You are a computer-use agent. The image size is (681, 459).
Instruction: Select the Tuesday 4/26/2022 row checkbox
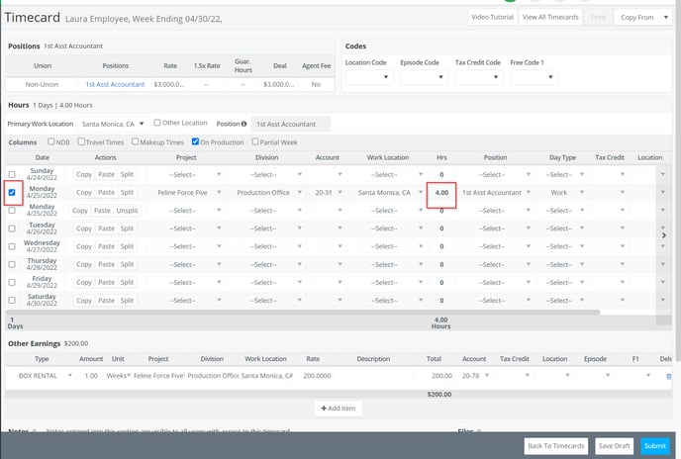(x=12, y=229)
